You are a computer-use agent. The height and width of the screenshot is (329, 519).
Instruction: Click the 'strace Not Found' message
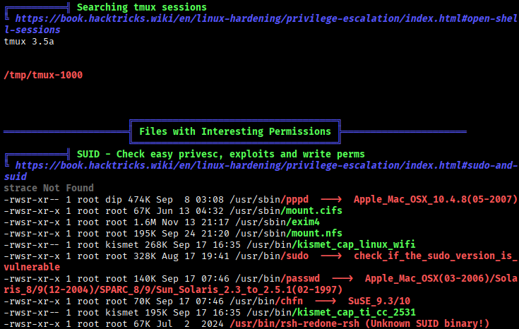click(x=48, y=189)
